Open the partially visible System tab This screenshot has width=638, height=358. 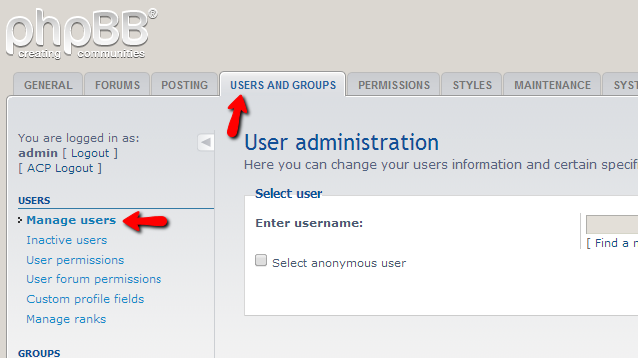(620, 85)
